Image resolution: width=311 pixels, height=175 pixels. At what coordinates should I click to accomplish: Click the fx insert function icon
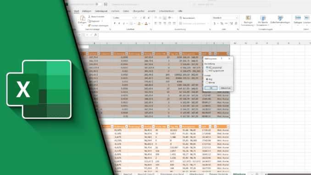pyautogui.click(x=95, y=34)
